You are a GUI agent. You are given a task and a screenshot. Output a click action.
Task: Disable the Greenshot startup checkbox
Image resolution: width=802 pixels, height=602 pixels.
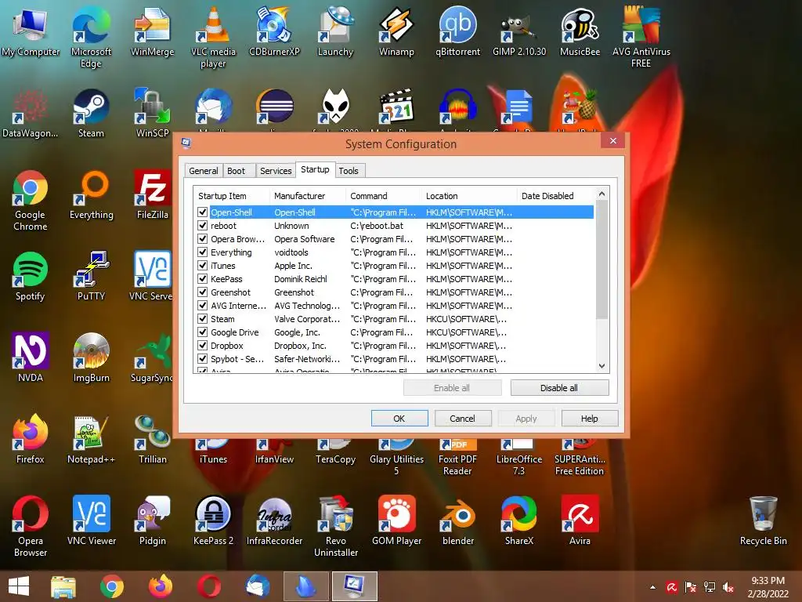click(203, 292)
